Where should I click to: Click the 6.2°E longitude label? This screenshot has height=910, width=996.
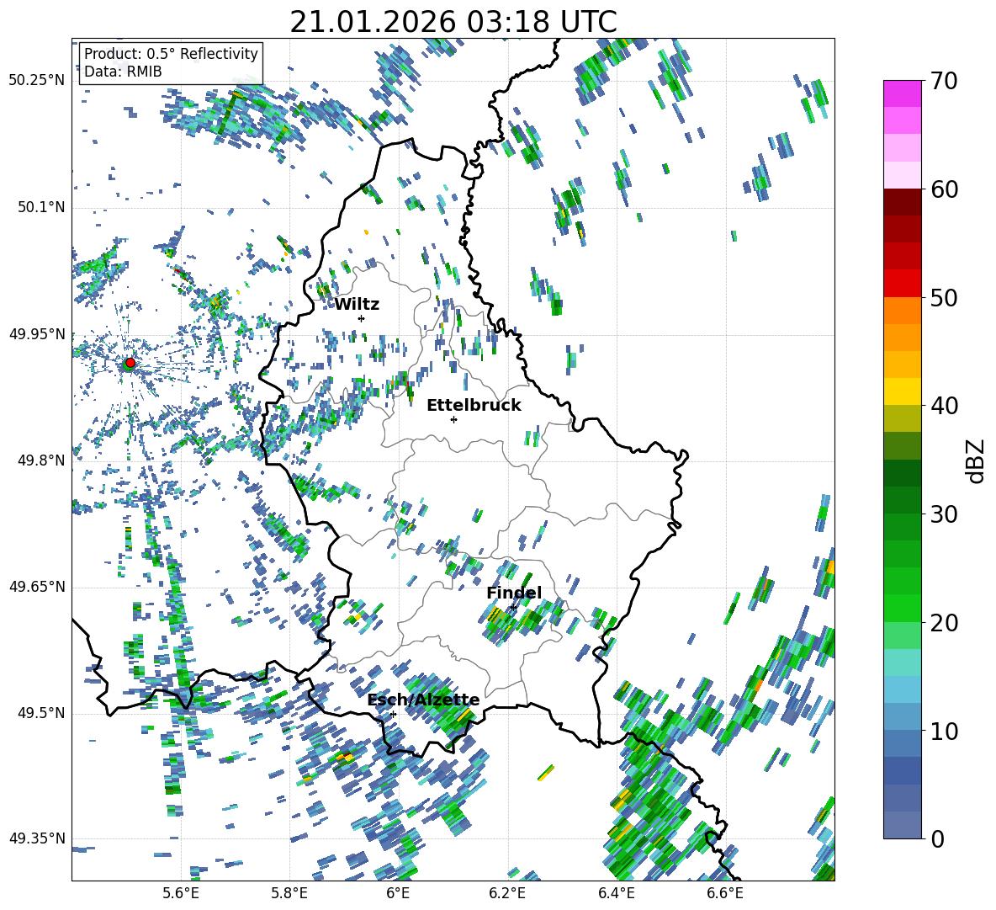[x=507, y=893]
